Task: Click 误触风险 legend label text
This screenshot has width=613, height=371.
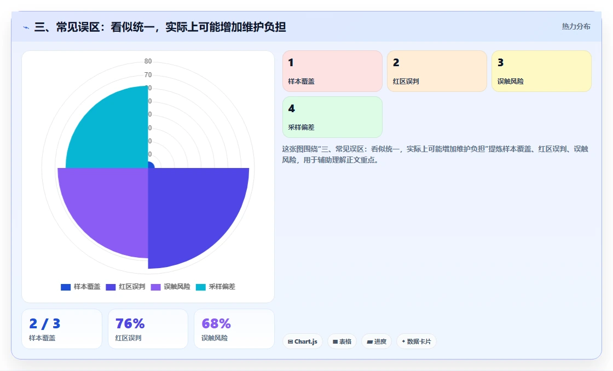Action: (x=177, y=287)
